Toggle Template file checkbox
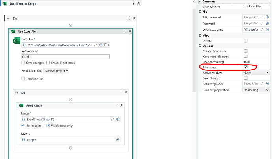272x159 pixels. tap(23, 79)
